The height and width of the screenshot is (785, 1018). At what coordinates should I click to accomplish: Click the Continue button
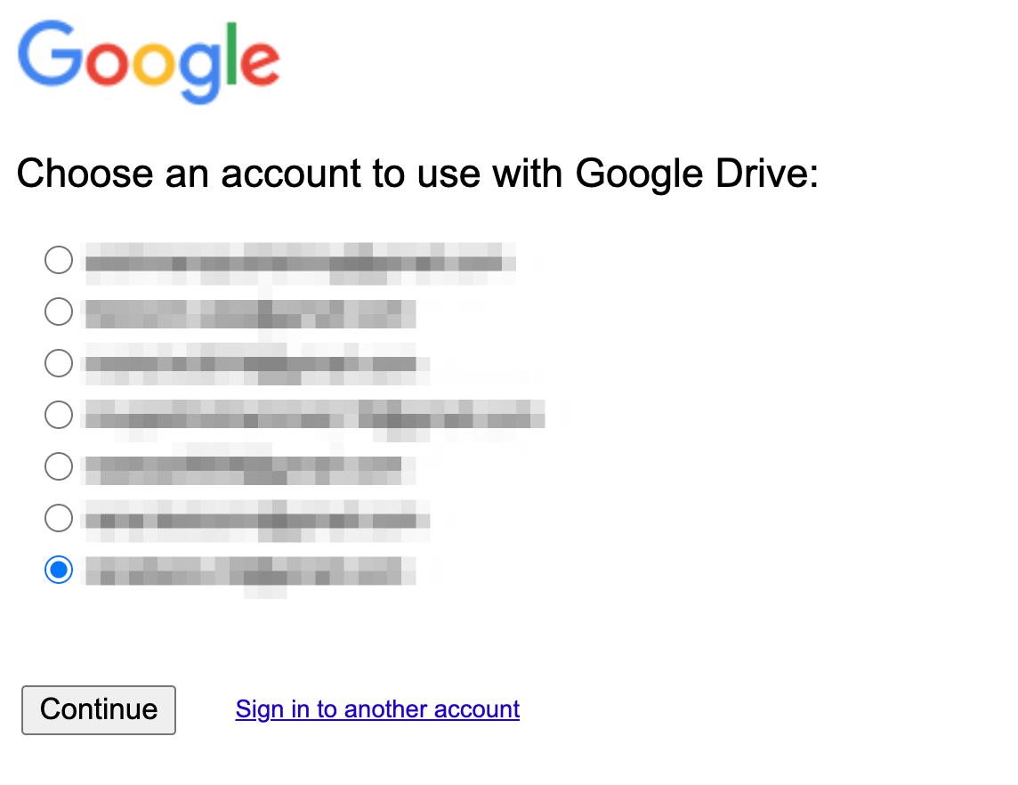tap(99, 709)
